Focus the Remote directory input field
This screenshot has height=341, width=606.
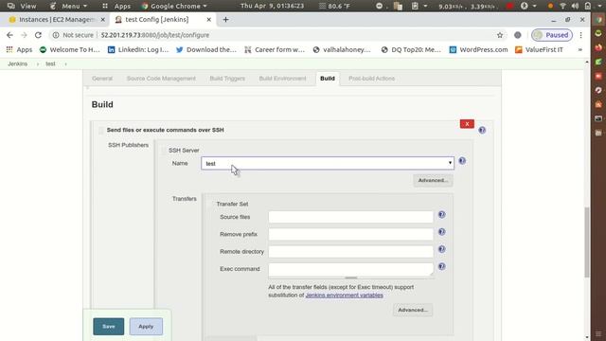click(350, 252)
